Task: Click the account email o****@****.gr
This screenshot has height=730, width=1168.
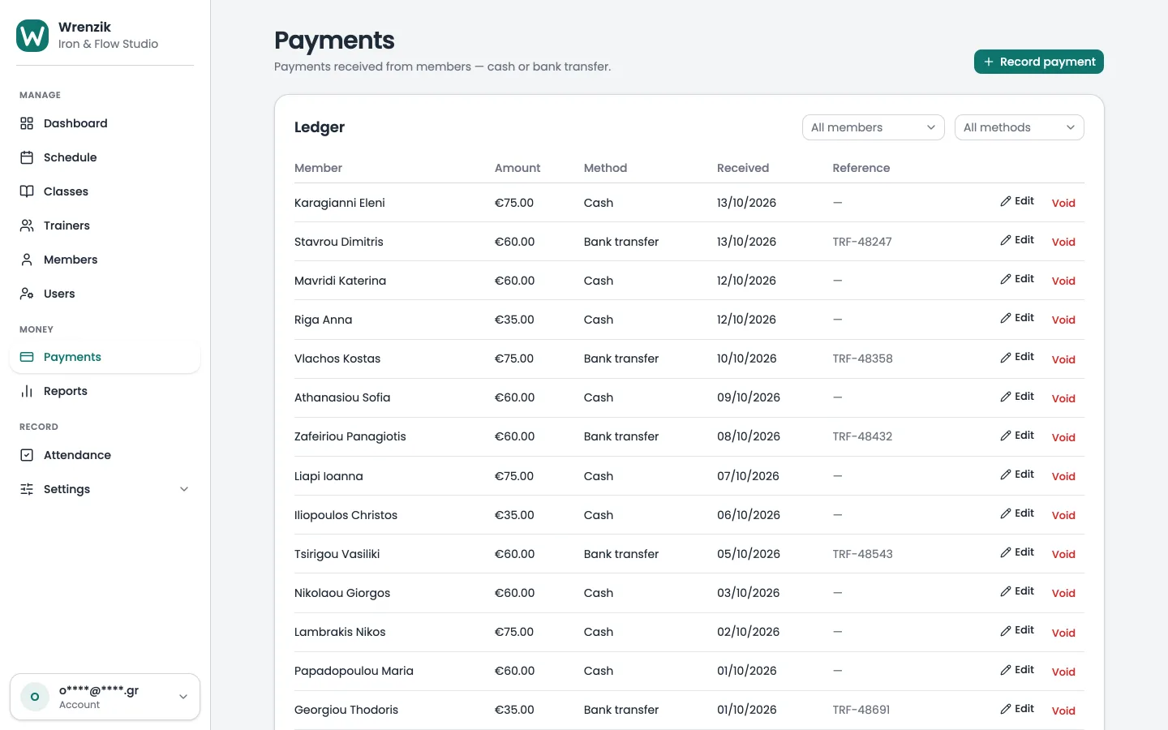Action: pos(99,690)
